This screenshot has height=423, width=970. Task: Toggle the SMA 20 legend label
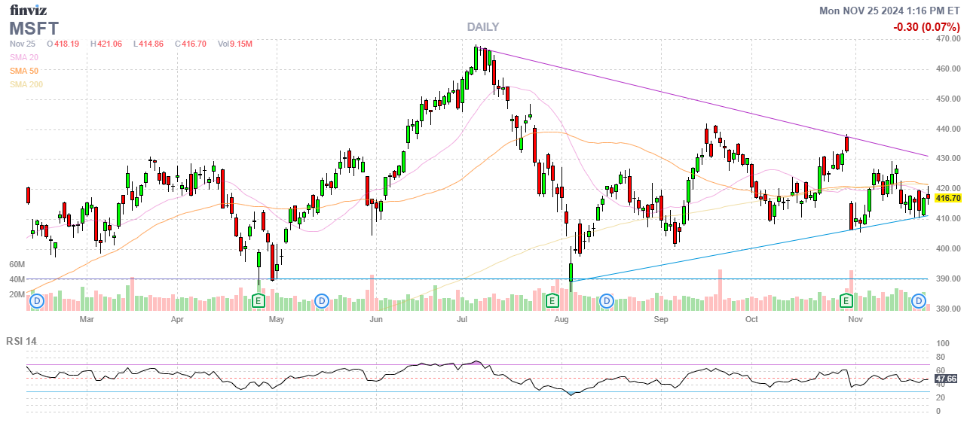point(23,57)
